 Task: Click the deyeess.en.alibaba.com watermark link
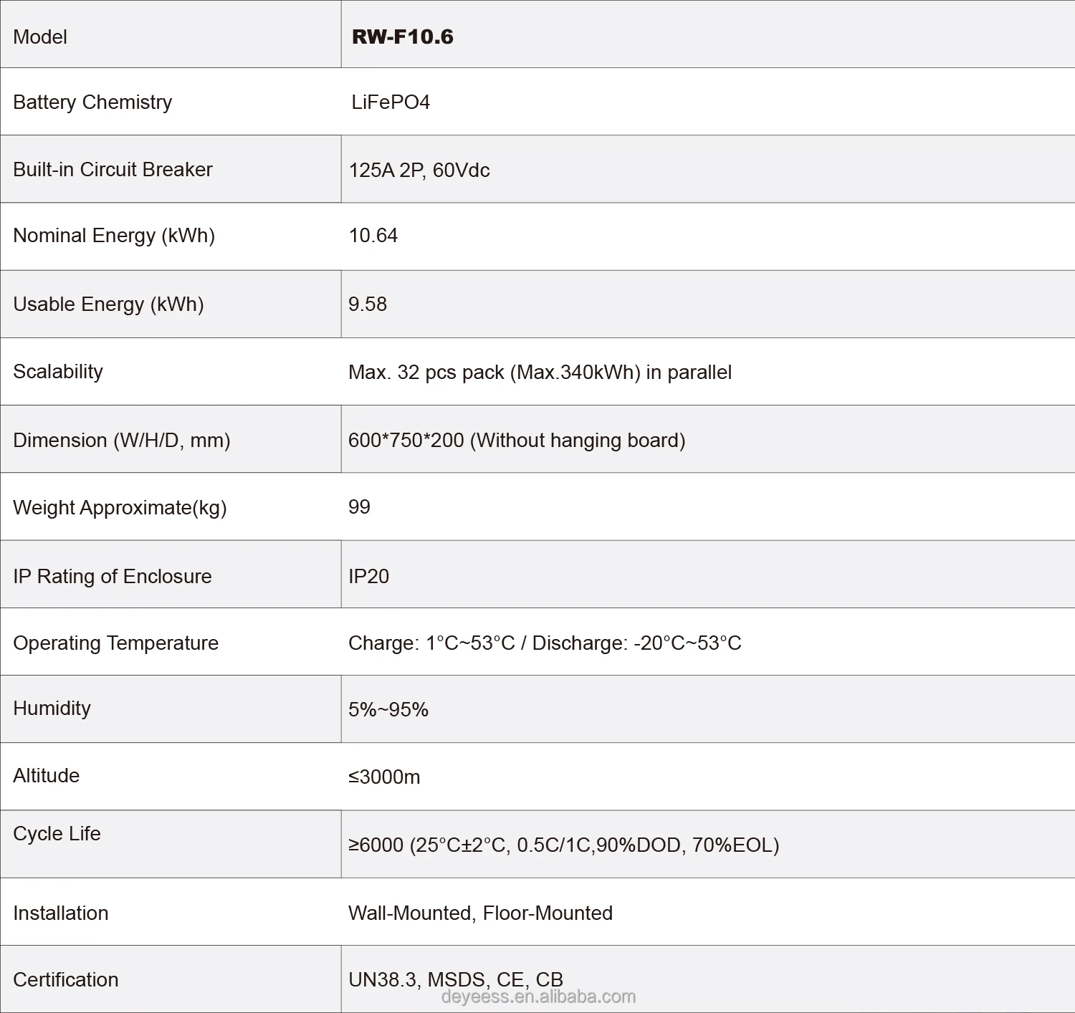[x=538, y=997]
